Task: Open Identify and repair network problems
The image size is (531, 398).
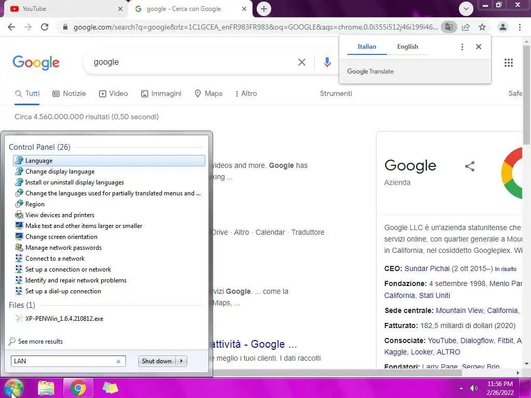Action: pyautogui.click(x=109, y=280)
